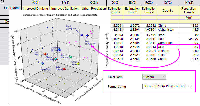The height and width of the screenshot is (106, 200).
Task: Click the red India data point sphere
Action: point(64,69)
